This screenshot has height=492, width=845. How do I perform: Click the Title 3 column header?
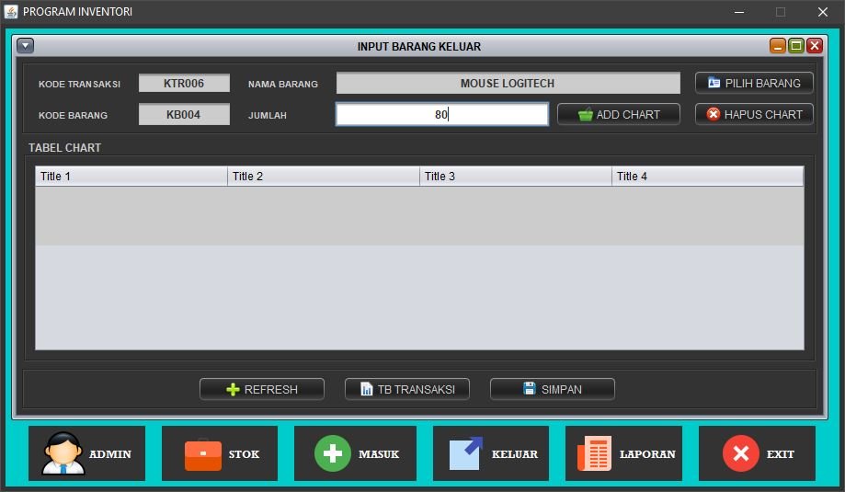(x=515, y=177)
